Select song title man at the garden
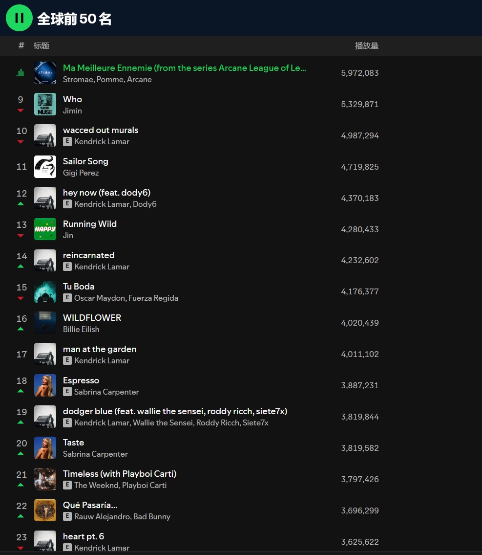The image size is (482, 555). pyautogui.click(x=100, y=349)
